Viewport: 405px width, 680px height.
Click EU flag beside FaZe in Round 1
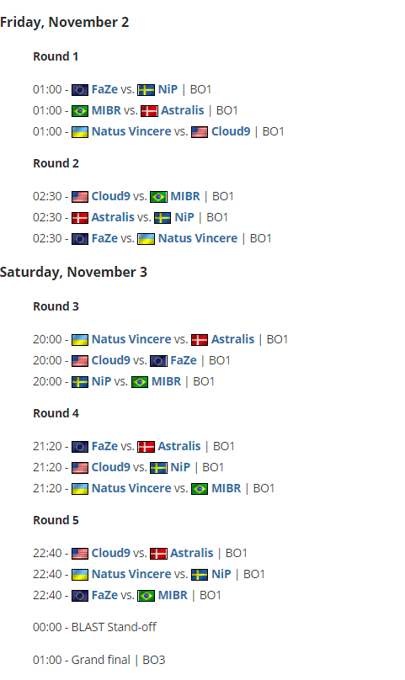(80, 90)
